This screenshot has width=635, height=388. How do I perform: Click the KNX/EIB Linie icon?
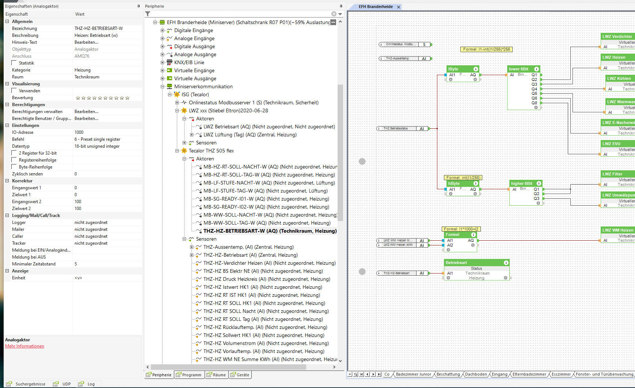(170, 62)
